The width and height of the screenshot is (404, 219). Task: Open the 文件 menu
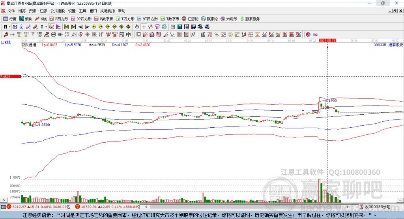point(11,11)
